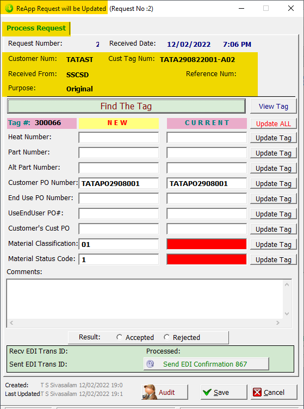Open View Tag
Viewport: 304px width, 409px height.
click(273, 106)
